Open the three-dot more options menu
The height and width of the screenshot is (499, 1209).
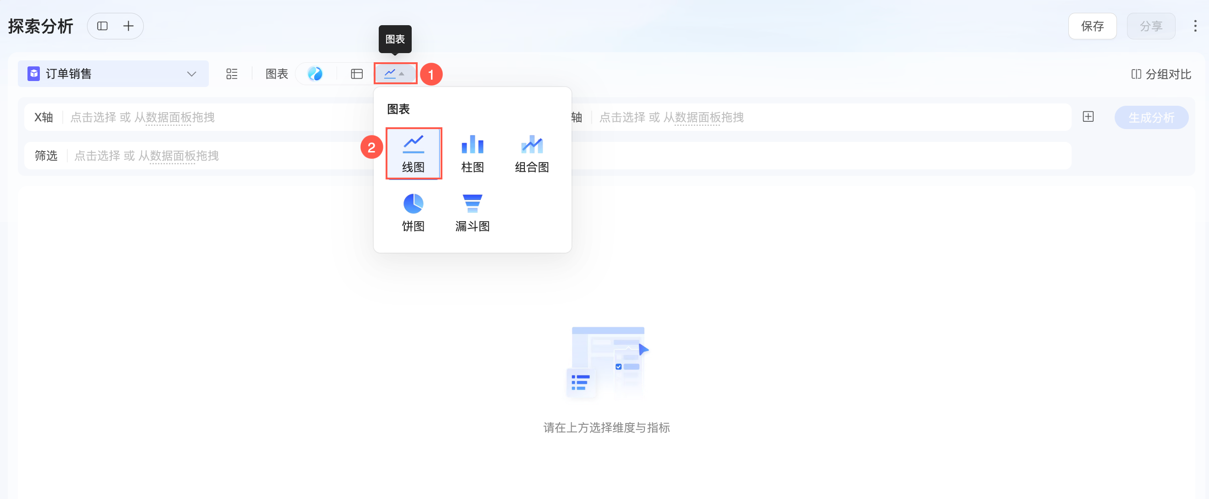[1195, 26]
